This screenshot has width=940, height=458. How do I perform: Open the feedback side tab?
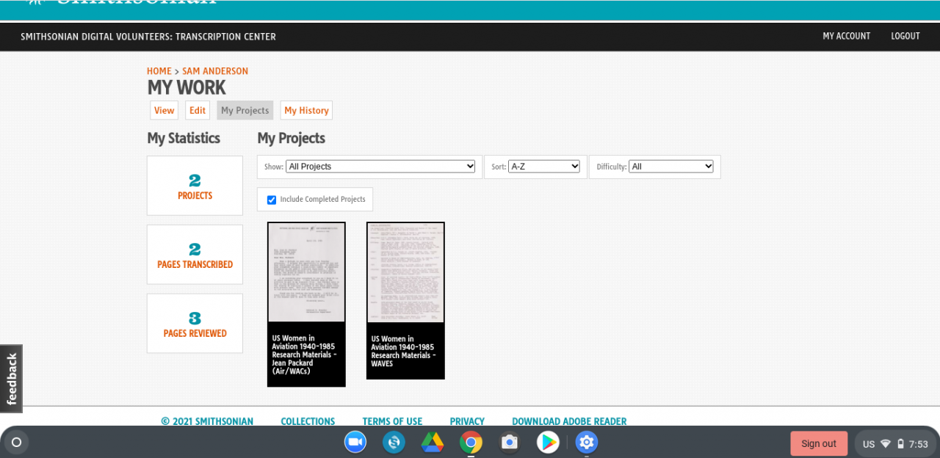[x=11, y=379]
